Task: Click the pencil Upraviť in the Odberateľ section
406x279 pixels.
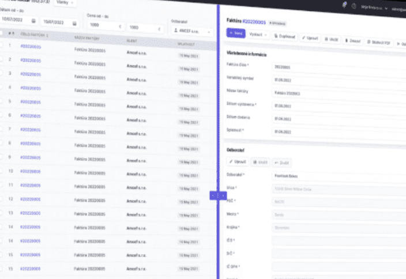Action: [x=237, y=161]
